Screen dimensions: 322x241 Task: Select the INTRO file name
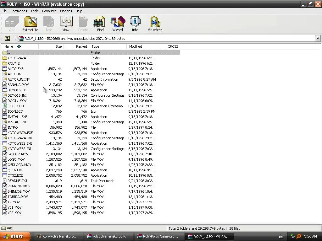(x=13, y=127)
